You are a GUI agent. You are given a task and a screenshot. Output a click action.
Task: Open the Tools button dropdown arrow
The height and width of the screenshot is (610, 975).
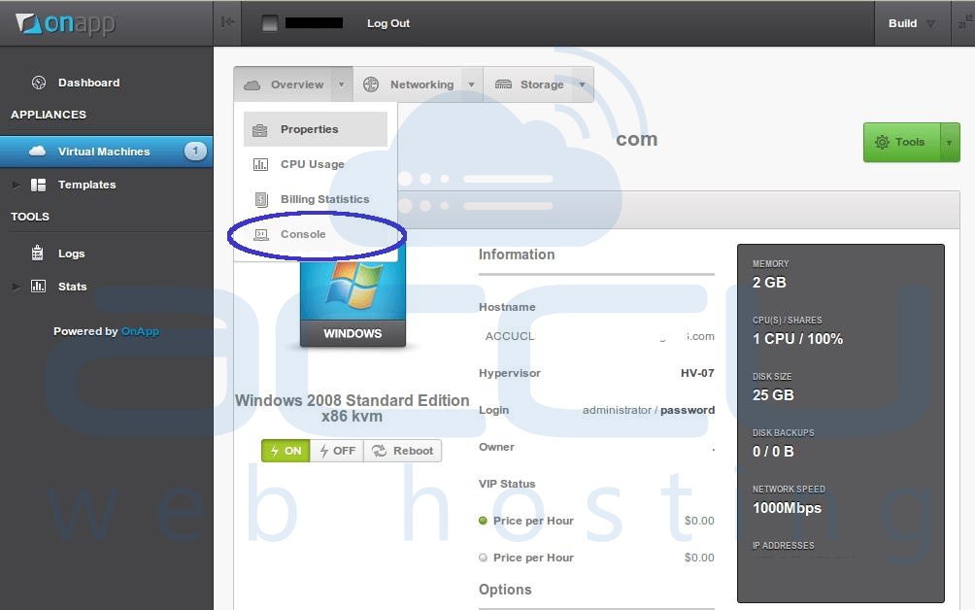pos(950,143)
